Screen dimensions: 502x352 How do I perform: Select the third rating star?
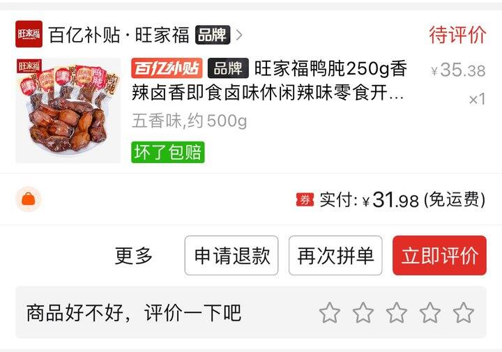[x=396, y=312]
